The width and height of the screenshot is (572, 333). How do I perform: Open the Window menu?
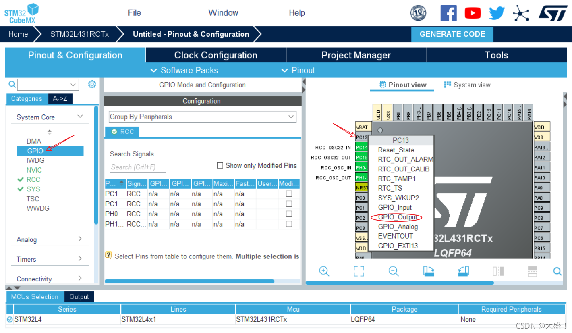(223, 13)
